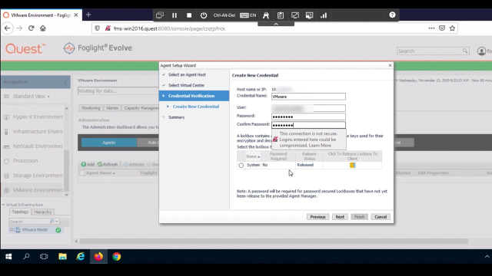Go back in the browser
The image size is (492, 276).
tap(7, 28)
